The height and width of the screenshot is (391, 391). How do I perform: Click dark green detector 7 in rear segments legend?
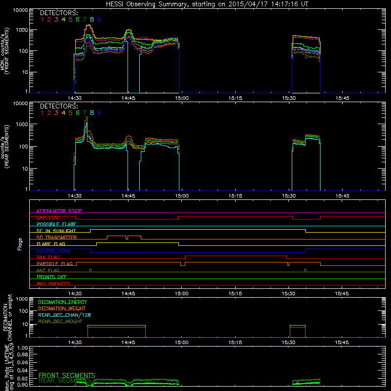click(85, 113)
